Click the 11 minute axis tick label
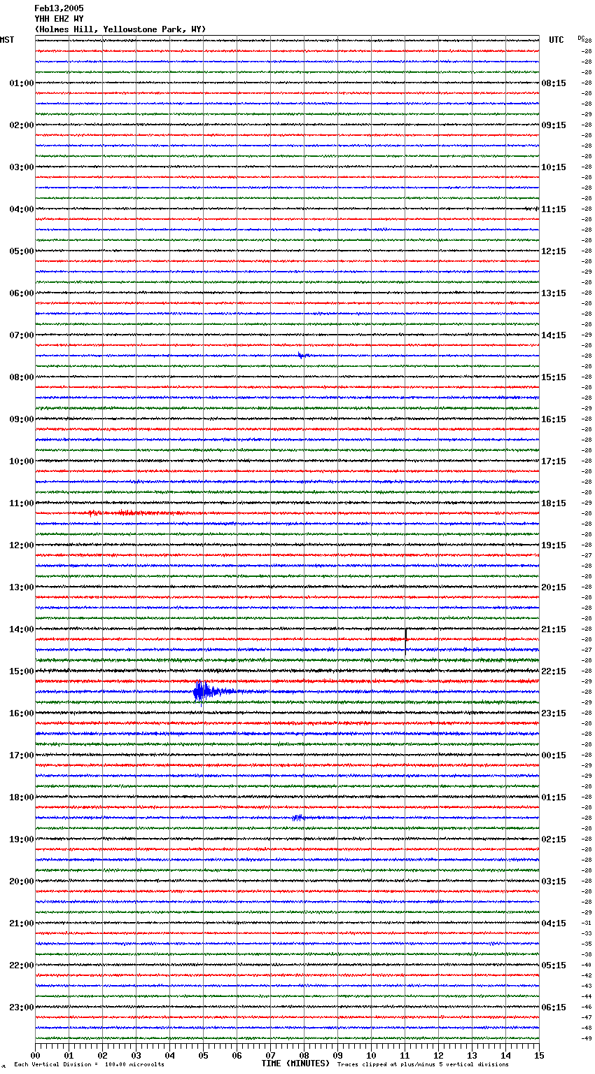The width and height of the screenshot is (595, 1074). (x=405, y=1056)
